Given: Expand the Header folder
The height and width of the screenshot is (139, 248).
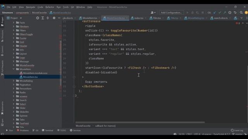Looking at the screenshot, I should (14, 46).
